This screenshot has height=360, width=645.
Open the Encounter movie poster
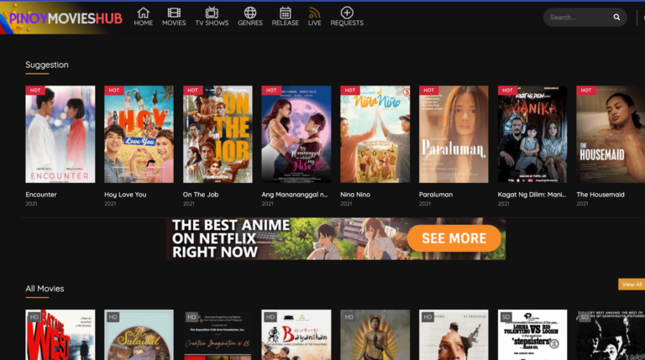(60, 134)
